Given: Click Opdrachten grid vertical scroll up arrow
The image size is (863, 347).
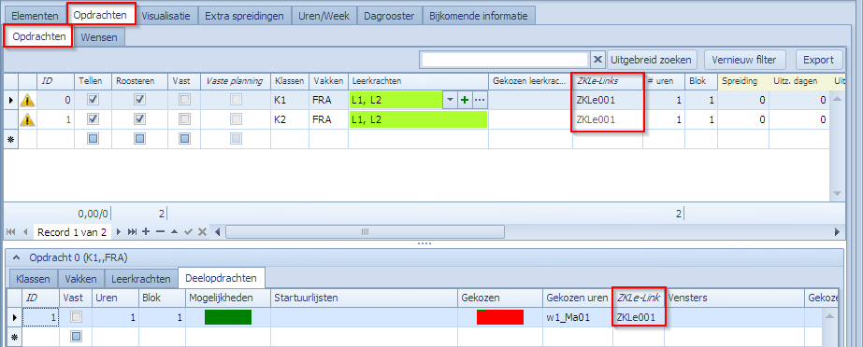Looking at the screenshot, I should pyautogui.click(x=837, y=100).
